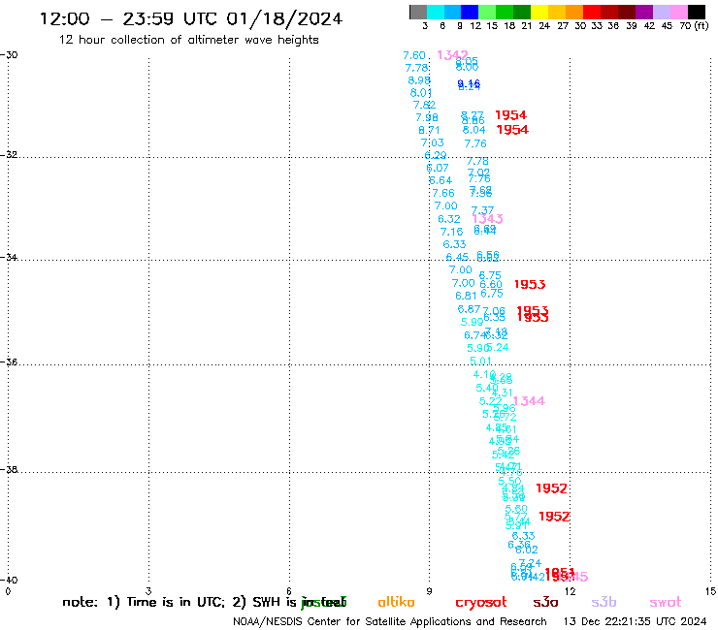The image size is (718, 630).
Task: Click the wave height value '6.02'
Action: click(x=527, y=550)
